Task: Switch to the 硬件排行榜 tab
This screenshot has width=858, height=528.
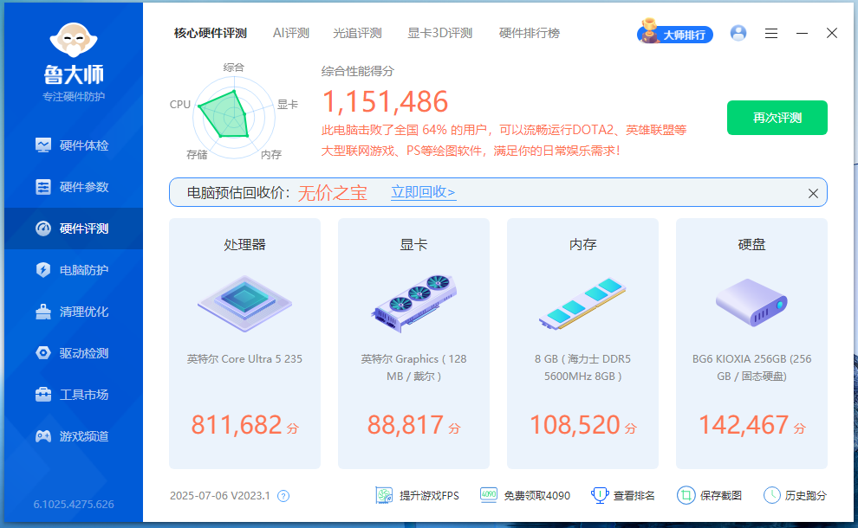Action: tap(530, 34)
